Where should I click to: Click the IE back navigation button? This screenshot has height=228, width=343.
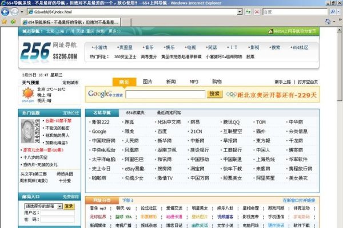[x=5, y=12]
